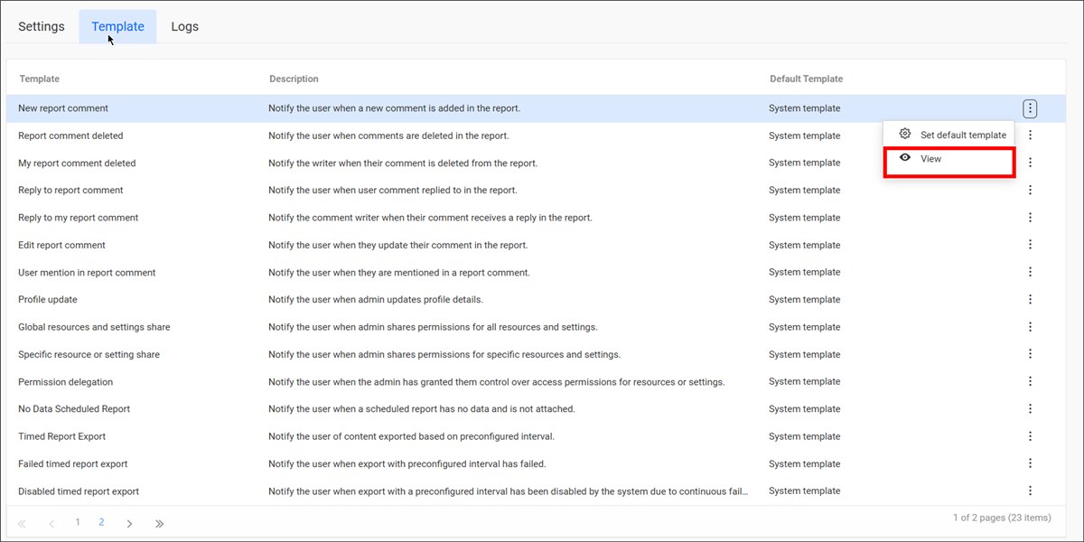Image resolution: width=1084 pixels, height=542 pixels.
Task: Jump to the last page arrow
Action: (x=159, y=523)
